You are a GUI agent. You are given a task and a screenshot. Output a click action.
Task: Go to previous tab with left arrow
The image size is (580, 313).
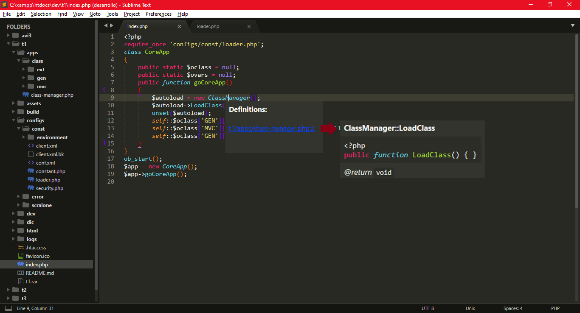[x=106, y=25]
